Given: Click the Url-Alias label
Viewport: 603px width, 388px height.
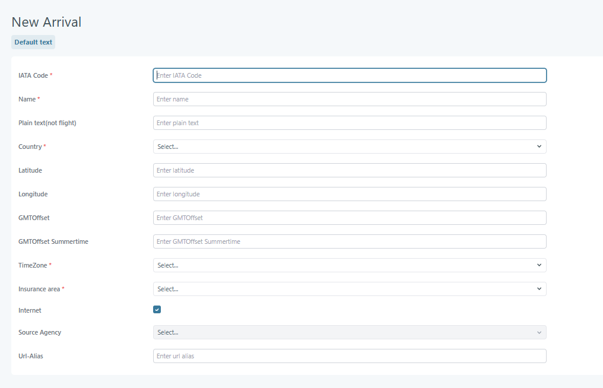Looking at the screenshot, I should (x=31, y=356).
